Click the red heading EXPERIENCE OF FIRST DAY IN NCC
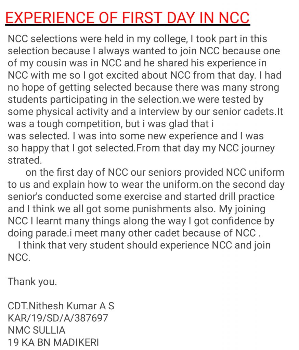The height and width of the screenshot is (350, 299). tap(127, 18)
